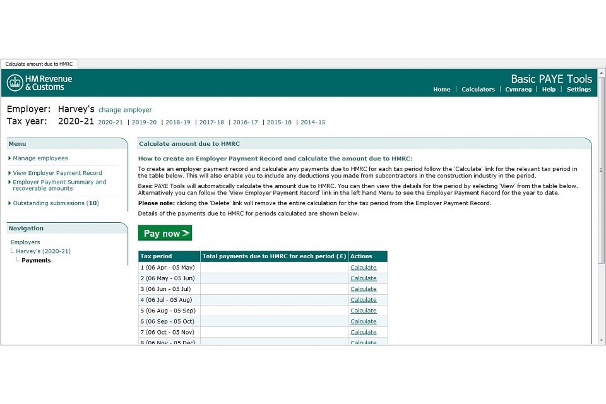Click the 'Menu' panel heading

pos(18,144)
